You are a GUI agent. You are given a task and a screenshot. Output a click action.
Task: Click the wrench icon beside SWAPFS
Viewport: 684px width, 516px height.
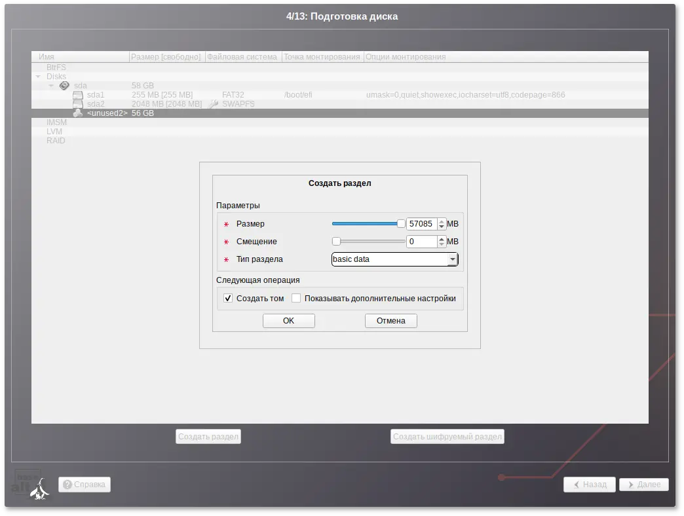(x=214, y=104)
